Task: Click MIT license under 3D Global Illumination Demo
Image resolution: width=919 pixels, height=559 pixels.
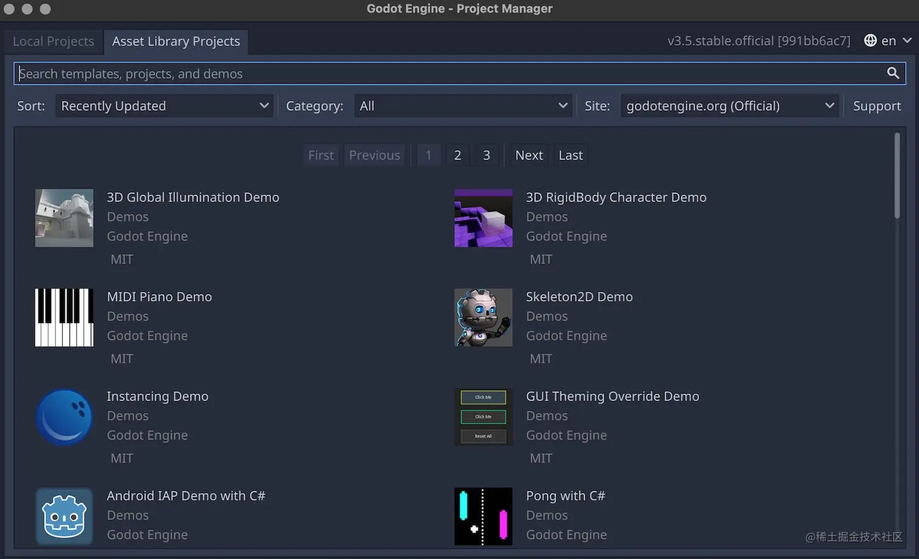Action: (122, 259)
